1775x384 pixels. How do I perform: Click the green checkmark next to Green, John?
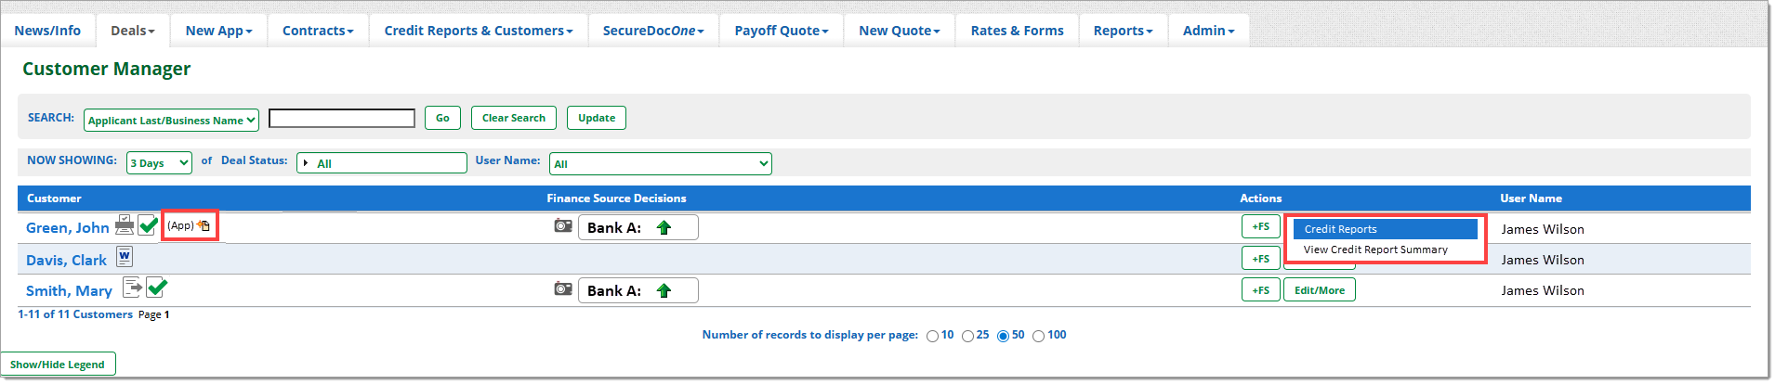[x=148, y=225]
